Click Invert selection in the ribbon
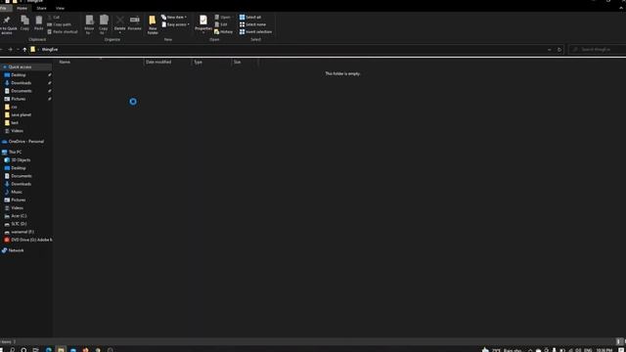The height and width of the screenshot is (352, 626). point(256,31)
